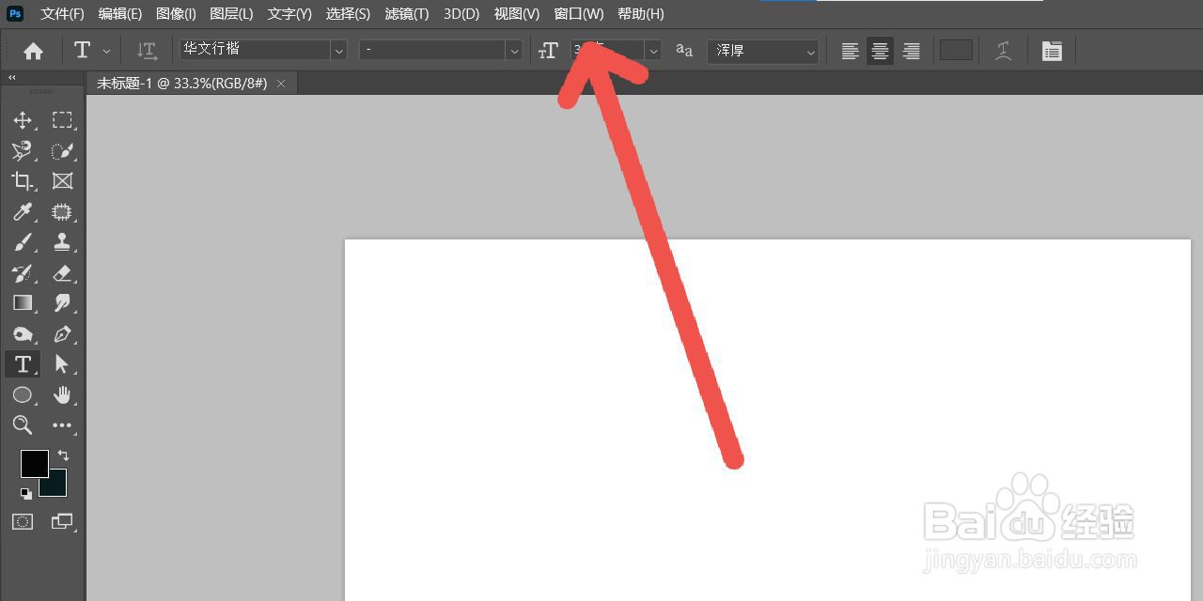
Task: Select the Smudge tool
Action: click(62, 303)
